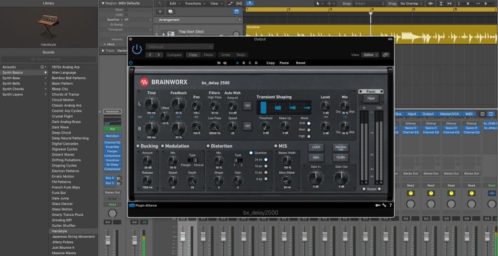Viewport: 498px width, 256px height.
Task: Open the Edit menu in the tracks area
Action: click(x=175, y=4)
